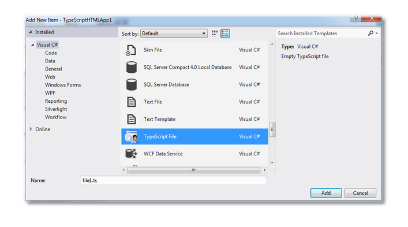Select the Online node label

(43, 129)
